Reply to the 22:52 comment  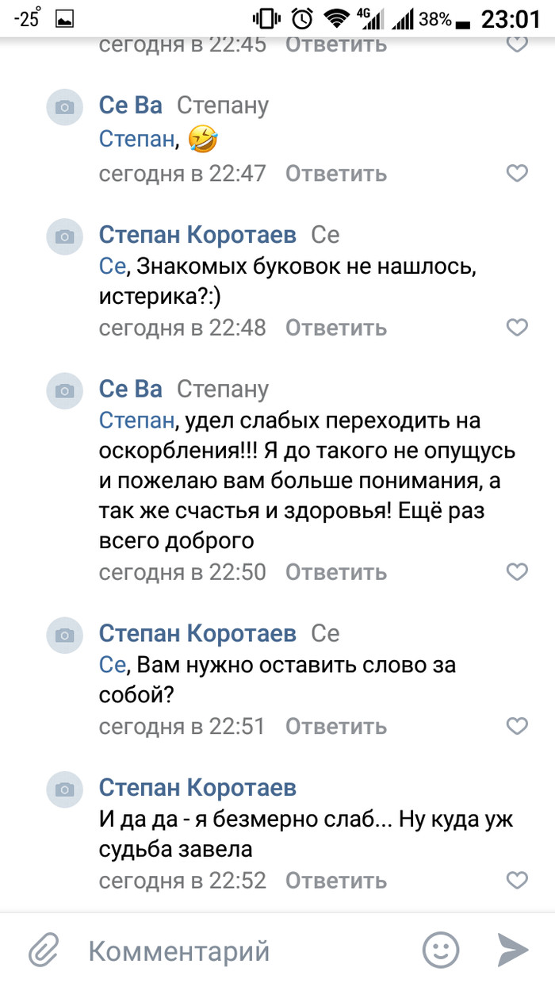point(336,880)
